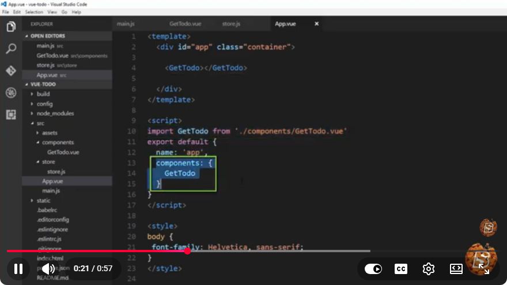Open video settings gear icon

[429, 269]
